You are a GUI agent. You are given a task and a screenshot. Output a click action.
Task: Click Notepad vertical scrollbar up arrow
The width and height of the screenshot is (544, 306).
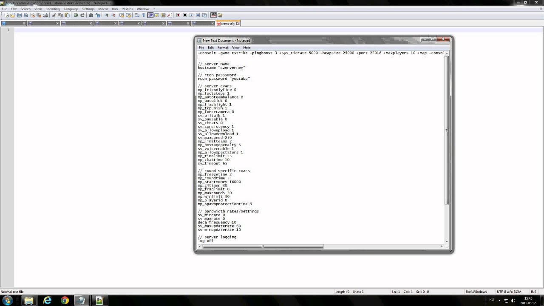point(446,53)
